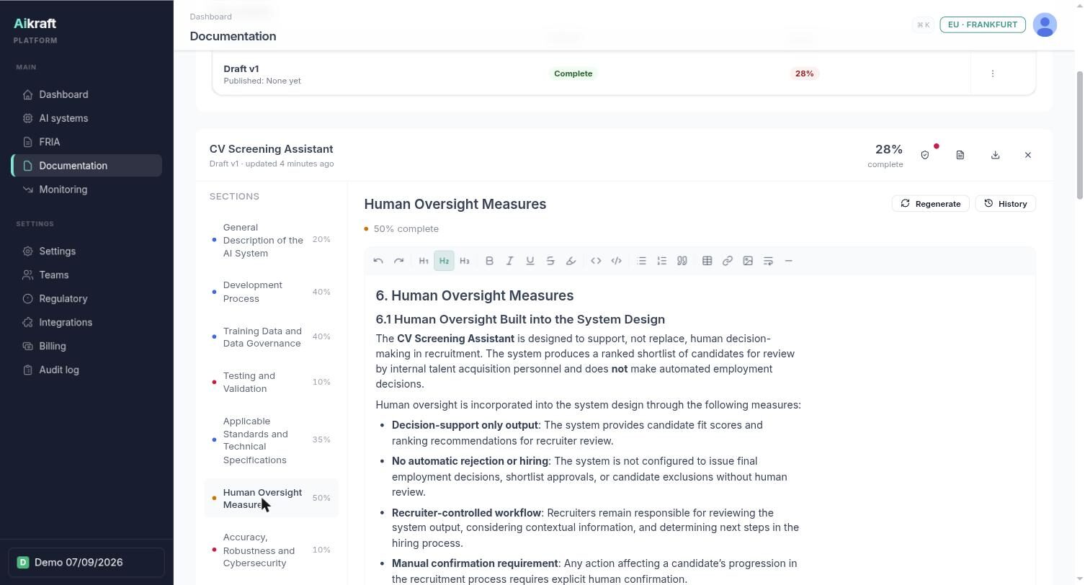Screen dimensions: 1085x585
Task: Click the 50% complete indicator
Action: point(401,229)
